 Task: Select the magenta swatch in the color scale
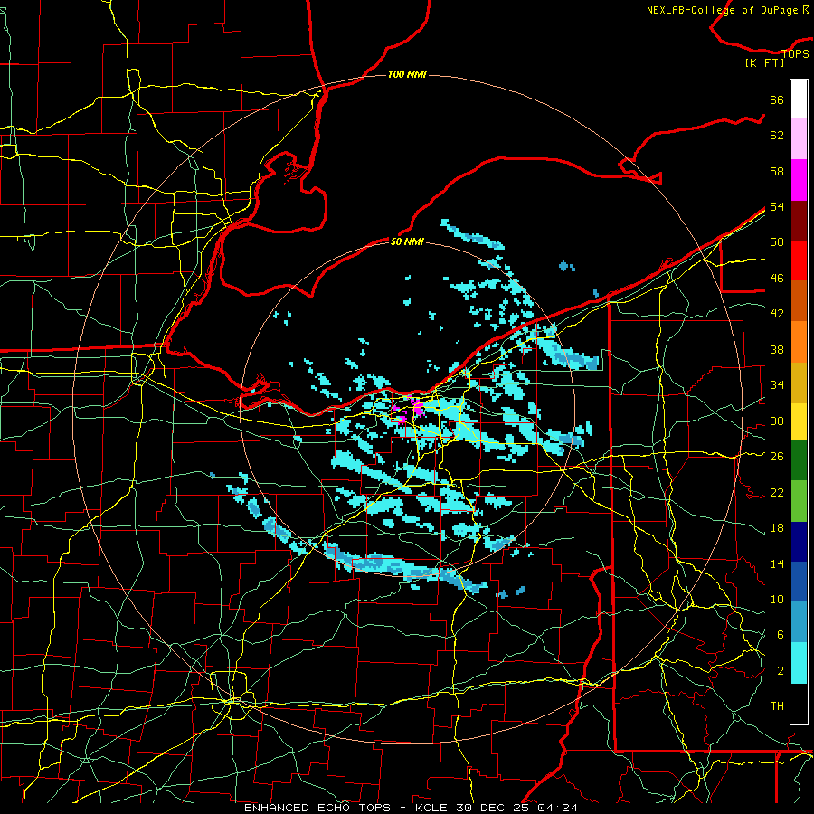point(799,180)
